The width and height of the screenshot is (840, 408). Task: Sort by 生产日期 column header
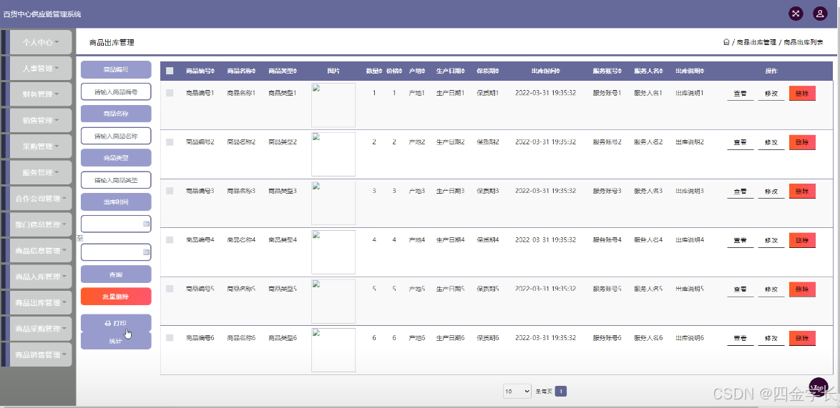451,71
